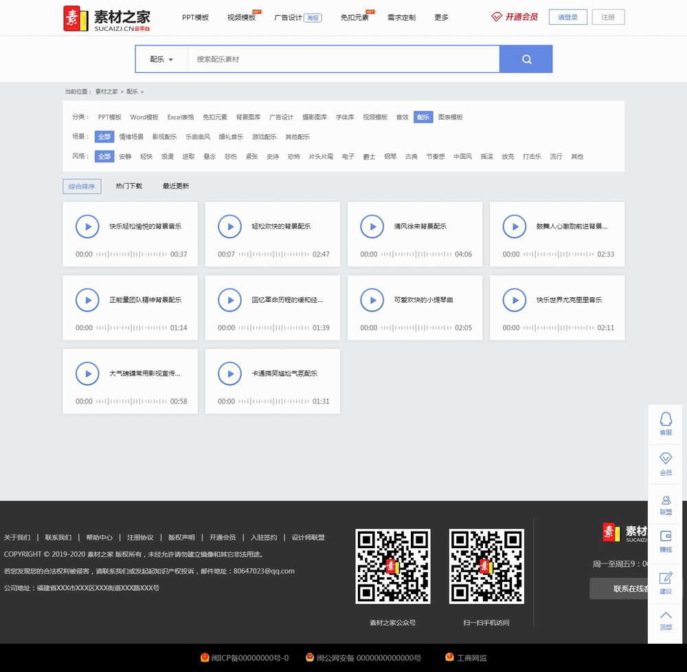Image resolution: width=687 pixels, height=672 pixels.
Task: Filter style by 钢琴
Action: pos(390,157)
